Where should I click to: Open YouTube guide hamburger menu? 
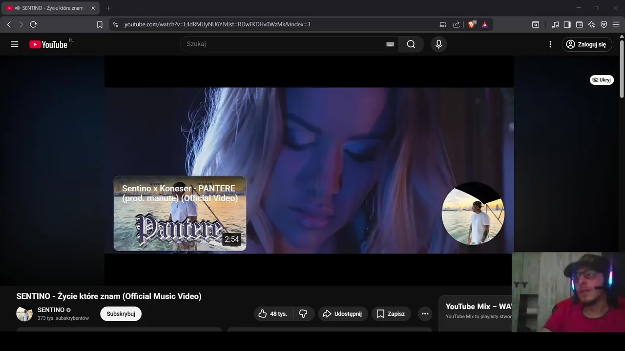(15, 44)
